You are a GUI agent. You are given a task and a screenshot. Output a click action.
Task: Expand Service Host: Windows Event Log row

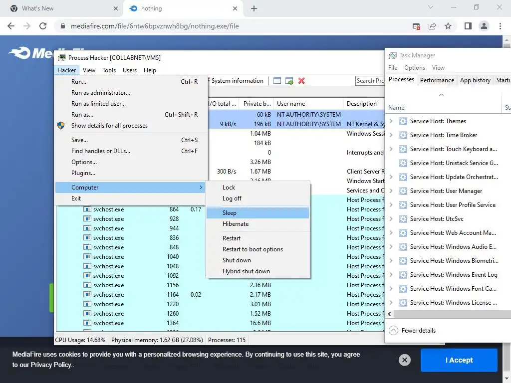(391, 275)
